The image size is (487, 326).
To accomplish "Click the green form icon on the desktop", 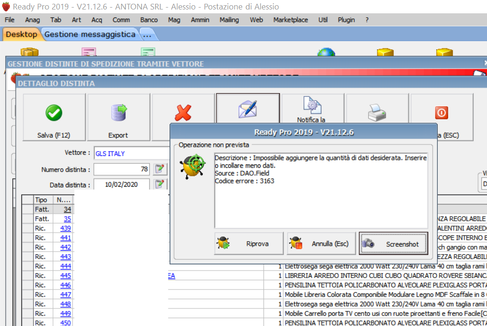I will click(x=148, y=52).
